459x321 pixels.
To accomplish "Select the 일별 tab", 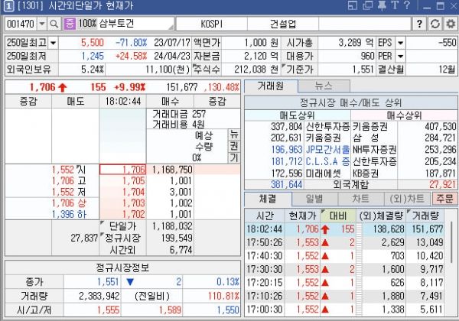I will click(314, 199).
